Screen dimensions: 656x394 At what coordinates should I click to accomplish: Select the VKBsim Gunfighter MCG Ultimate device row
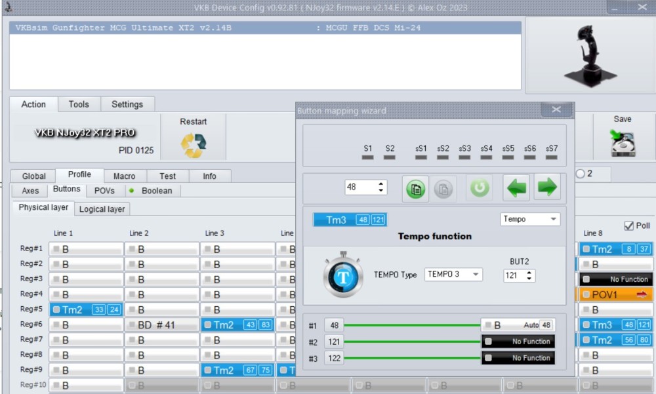[265, 28]
